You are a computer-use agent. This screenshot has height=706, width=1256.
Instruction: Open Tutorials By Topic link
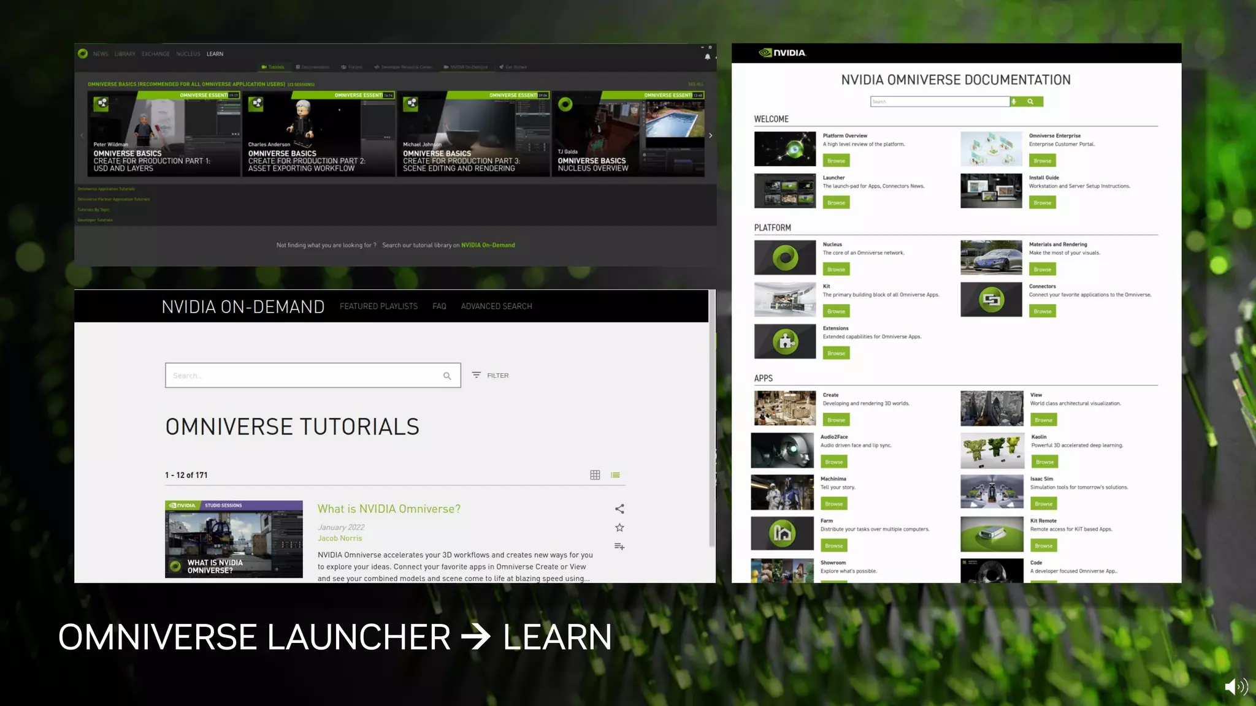point(93,210)
